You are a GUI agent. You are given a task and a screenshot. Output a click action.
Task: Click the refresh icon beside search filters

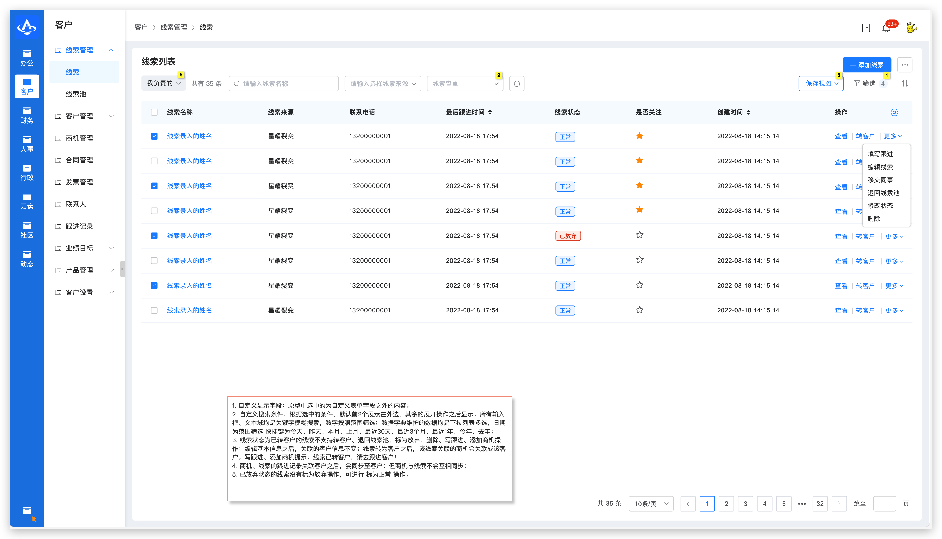click(x=517, y=84)
